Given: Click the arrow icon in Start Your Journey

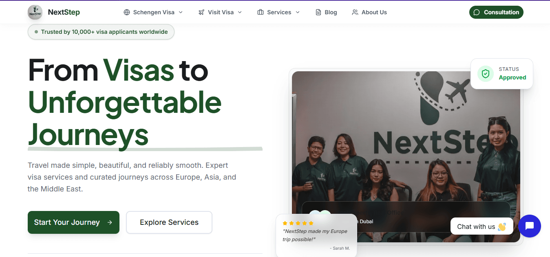Looking at the screenshot, I should tap(110, 222).
